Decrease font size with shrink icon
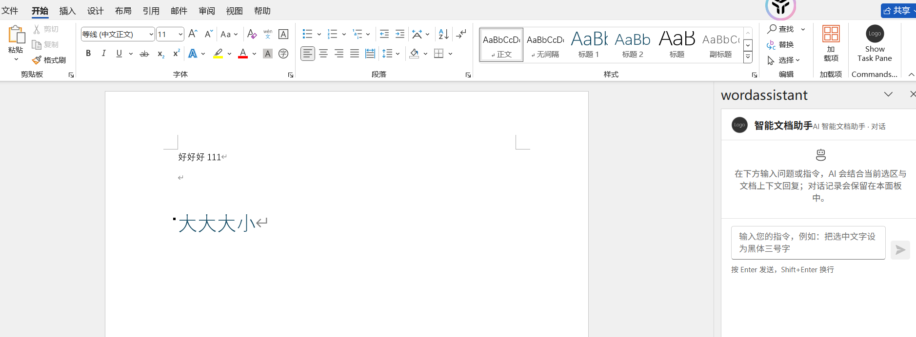 click(208, 34)
